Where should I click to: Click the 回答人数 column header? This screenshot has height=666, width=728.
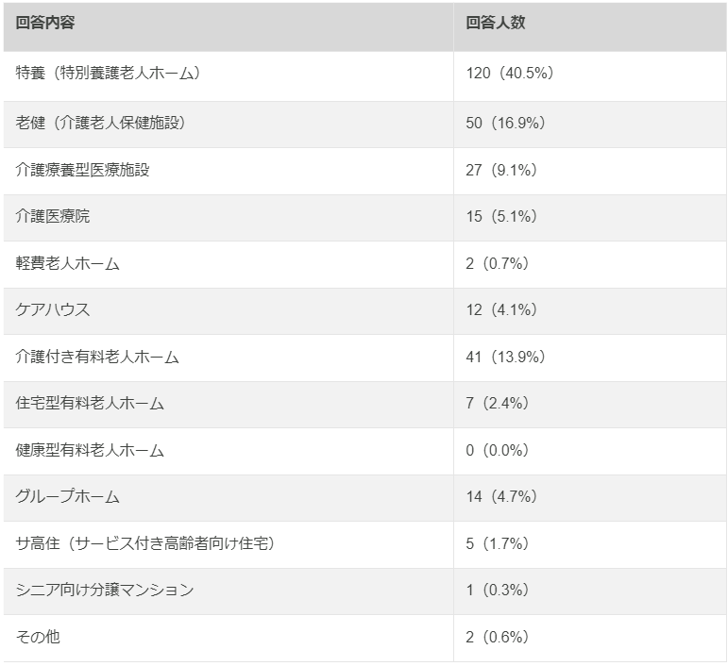tap(495, 24)
